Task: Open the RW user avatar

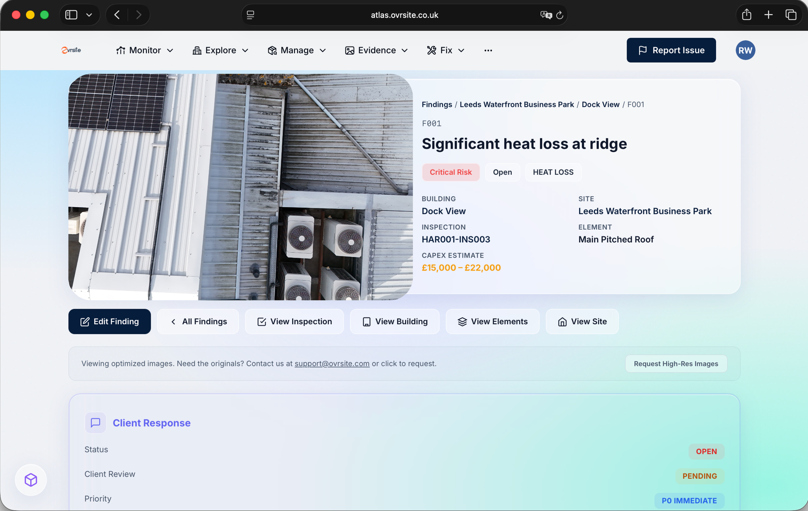Action: pyautogui.click(x=745, y=50)
